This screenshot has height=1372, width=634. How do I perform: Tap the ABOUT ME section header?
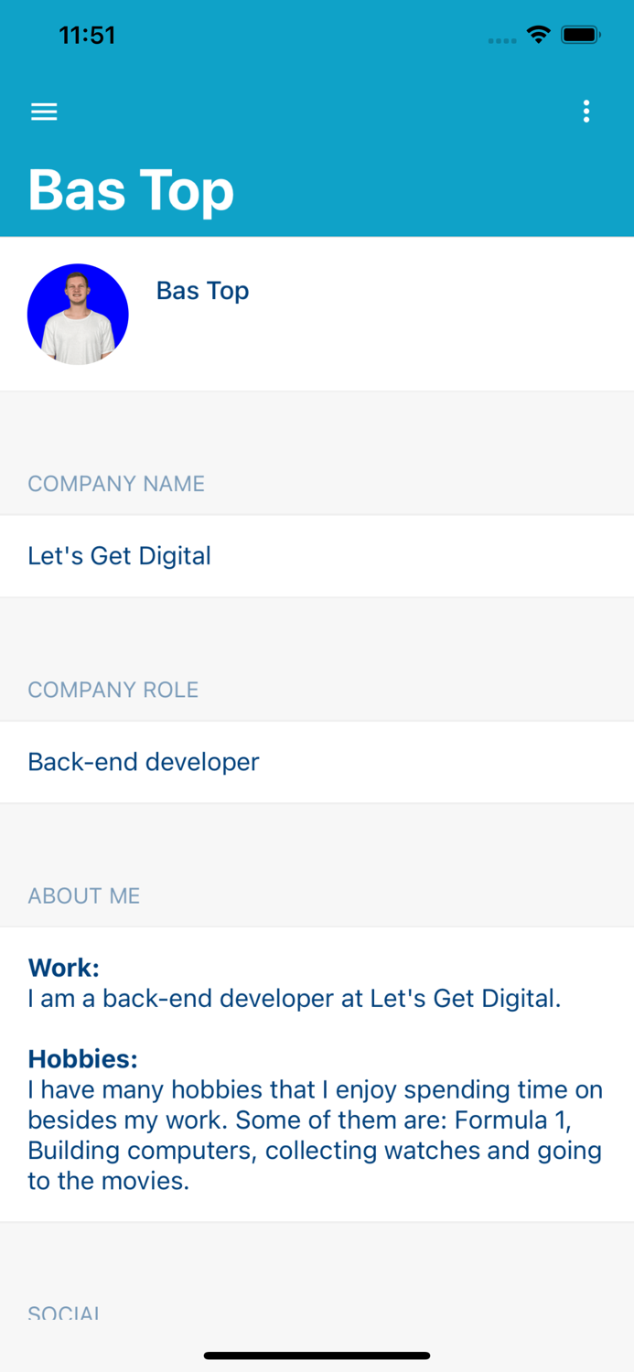point(84,895)
